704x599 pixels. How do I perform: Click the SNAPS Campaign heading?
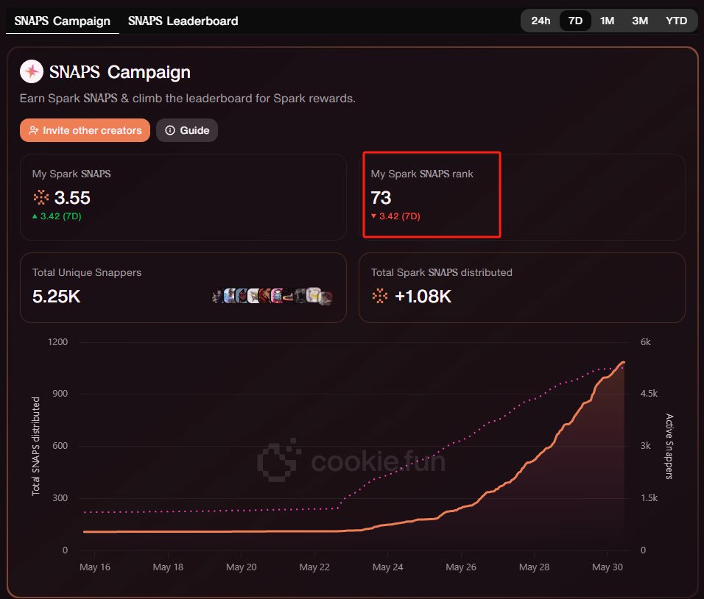pos(120,72)
